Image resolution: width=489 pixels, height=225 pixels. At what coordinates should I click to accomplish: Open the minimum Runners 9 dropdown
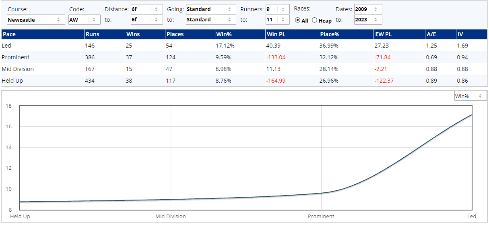click(277, 9)
